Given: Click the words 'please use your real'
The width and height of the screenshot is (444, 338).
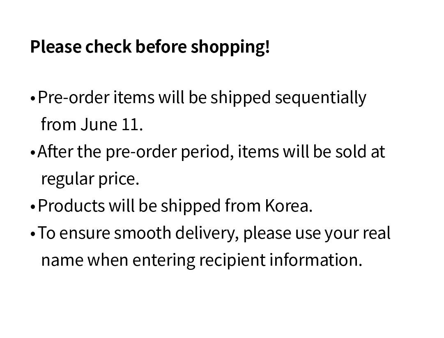Looking at the screenshot, I should click(317, 234).
